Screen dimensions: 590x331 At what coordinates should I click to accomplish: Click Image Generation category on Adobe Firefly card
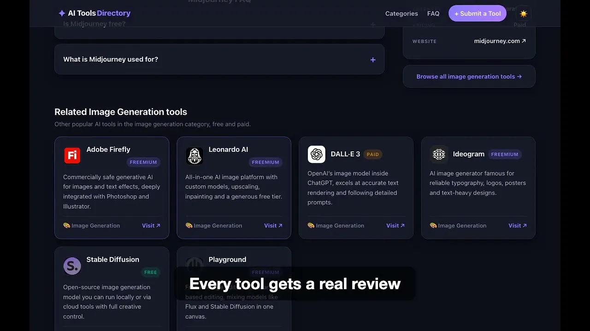pos(91,225)
